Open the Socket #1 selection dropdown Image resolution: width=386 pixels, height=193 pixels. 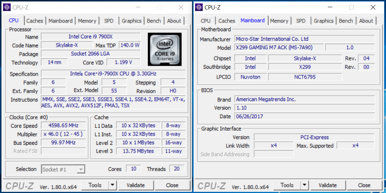point(63,169)
